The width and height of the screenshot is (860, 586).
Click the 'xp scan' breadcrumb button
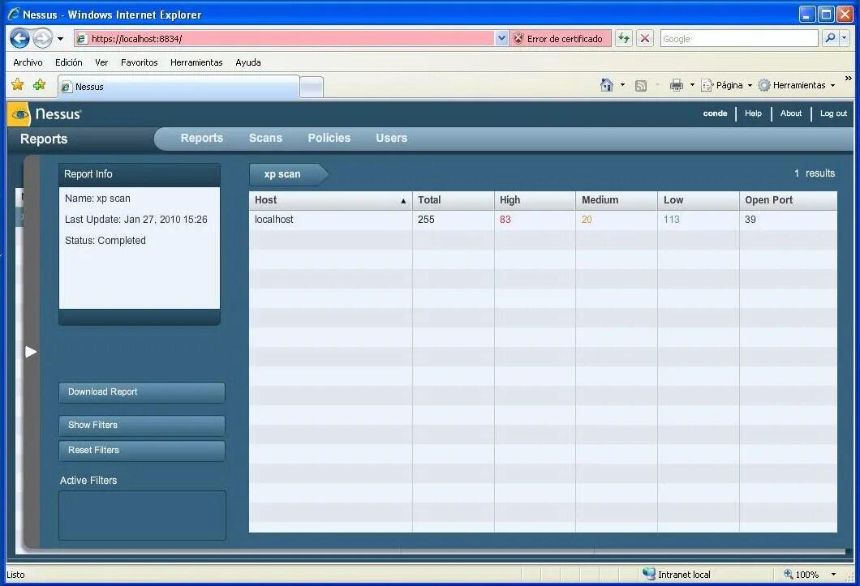(288, 174)
